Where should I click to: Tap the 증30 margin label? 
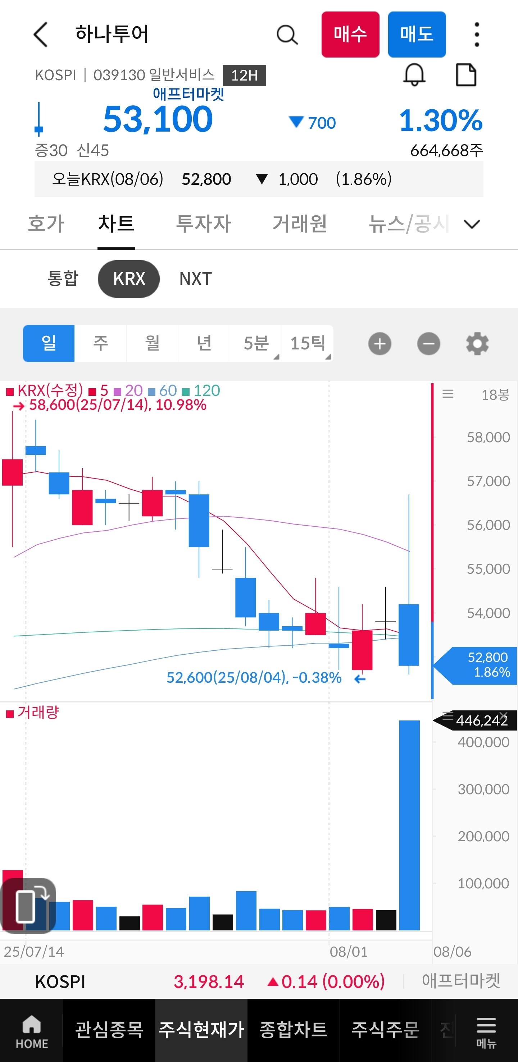pyautogui.click(x=51, y=151)
